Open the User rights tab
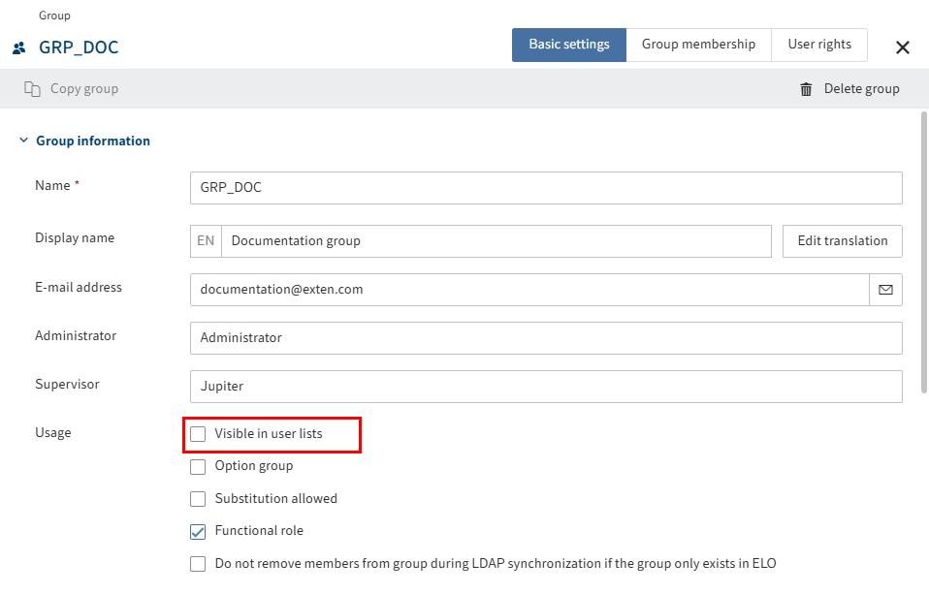 point(819,44)
